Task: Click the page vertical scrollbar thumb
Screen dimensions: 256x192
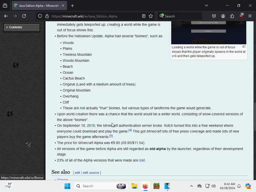Action: (254, 116)
